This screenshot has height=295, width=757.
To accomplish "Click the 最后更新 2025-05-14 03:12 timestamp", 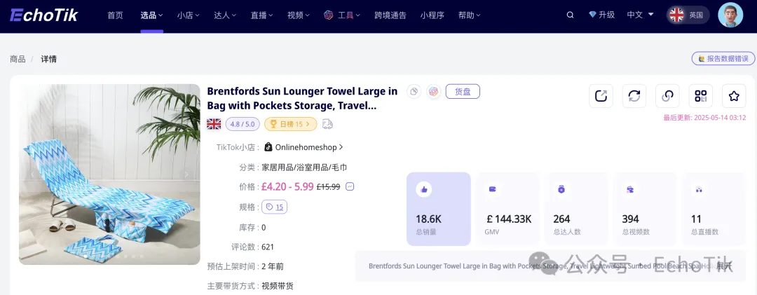I will click(704, 117).
